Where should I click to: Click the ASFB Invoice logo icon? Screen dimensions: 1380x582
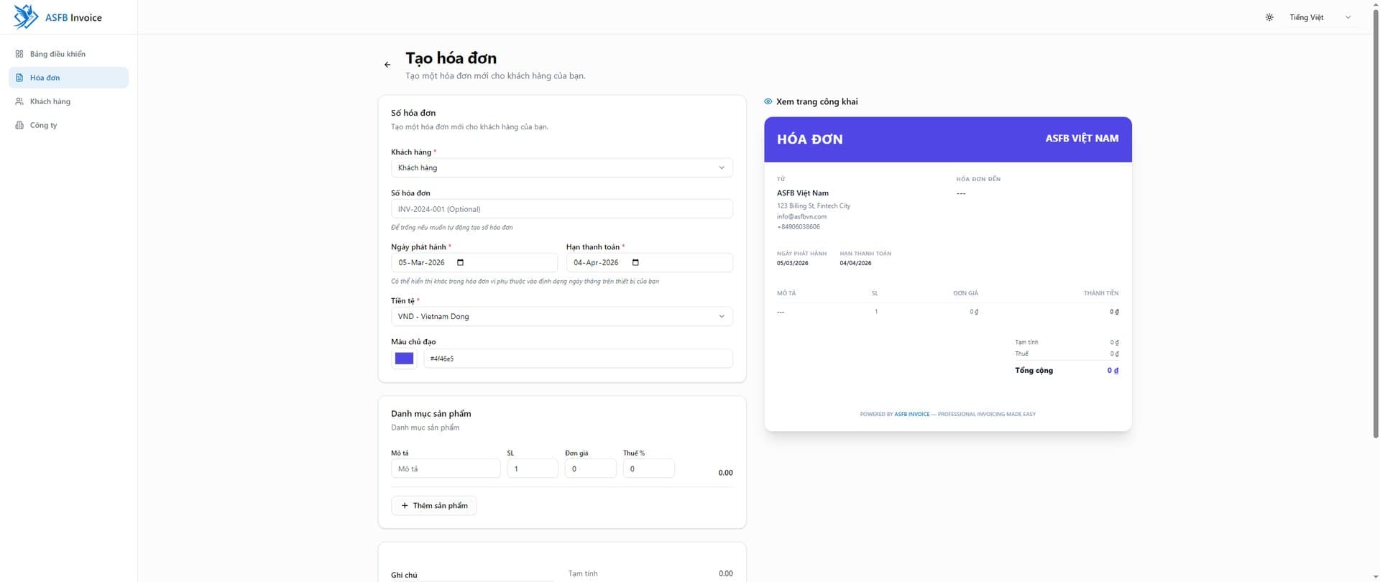point(26,17)
